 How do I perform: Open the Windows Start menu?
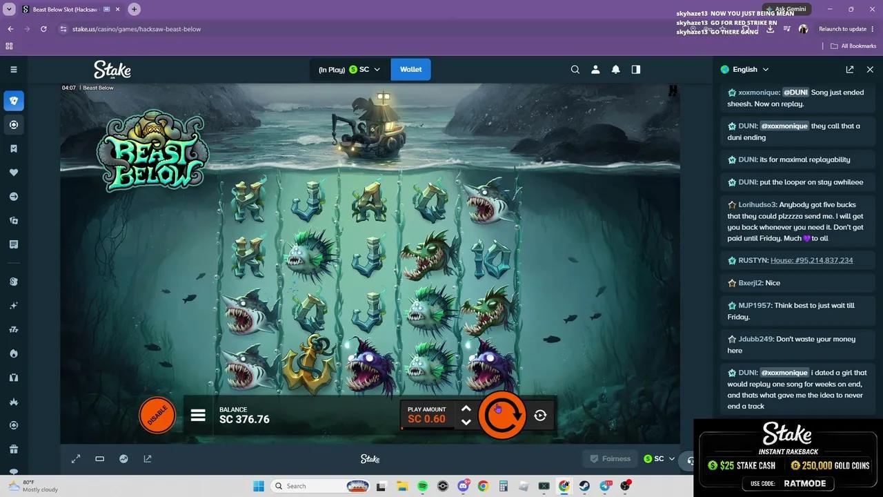258,486
